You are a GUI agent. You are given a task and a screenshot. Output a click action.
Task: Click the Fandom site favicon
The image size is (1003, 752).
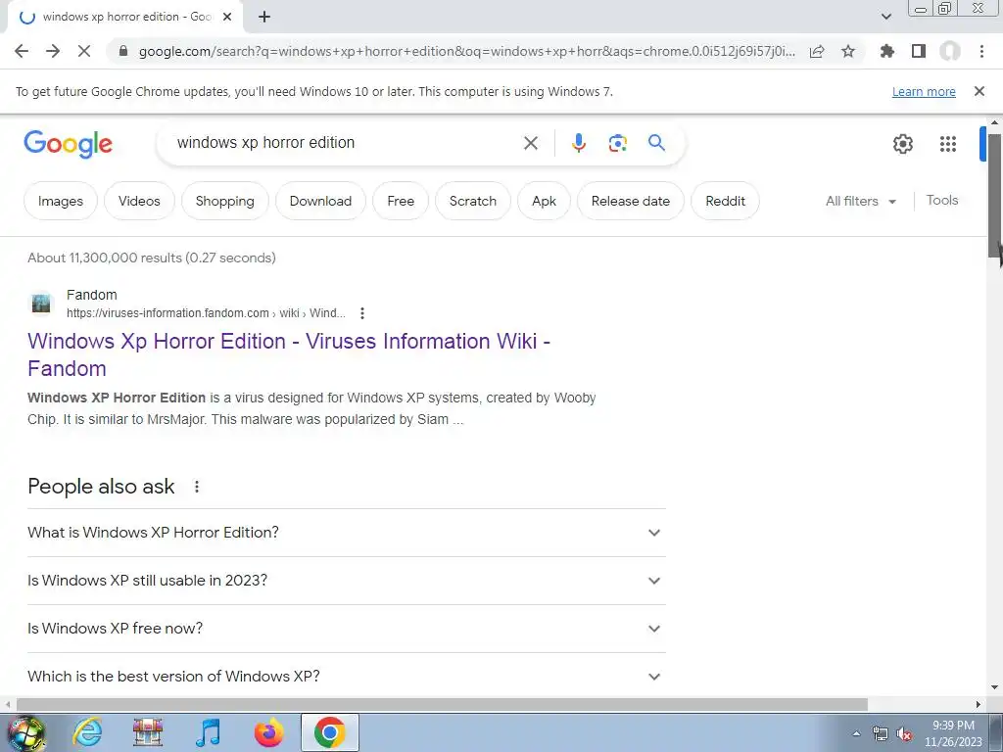pos(41,304)
